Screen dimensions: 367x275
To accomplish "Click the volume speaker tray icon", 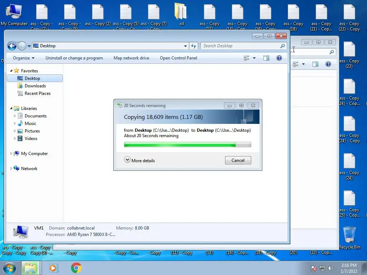I will [x=330, y=268].
